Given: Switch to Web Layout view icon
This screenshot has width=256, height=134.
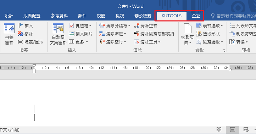Looking at the screenshot, I should 246,130.
